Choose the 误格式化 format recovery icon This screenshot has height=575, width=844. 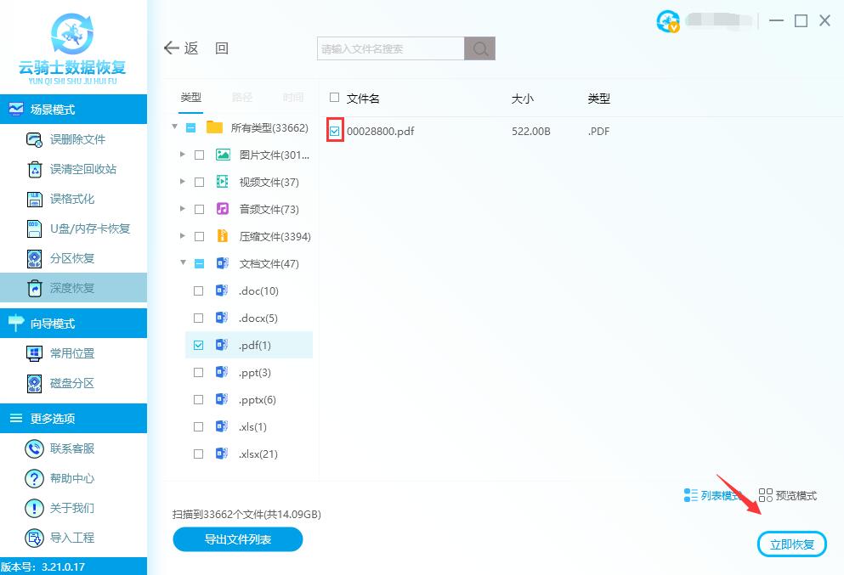(x=35, y=199)
